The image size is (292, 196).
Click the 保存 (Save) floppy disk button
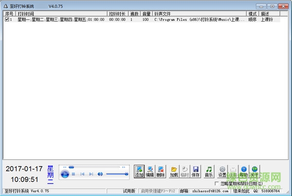point(195,172)
